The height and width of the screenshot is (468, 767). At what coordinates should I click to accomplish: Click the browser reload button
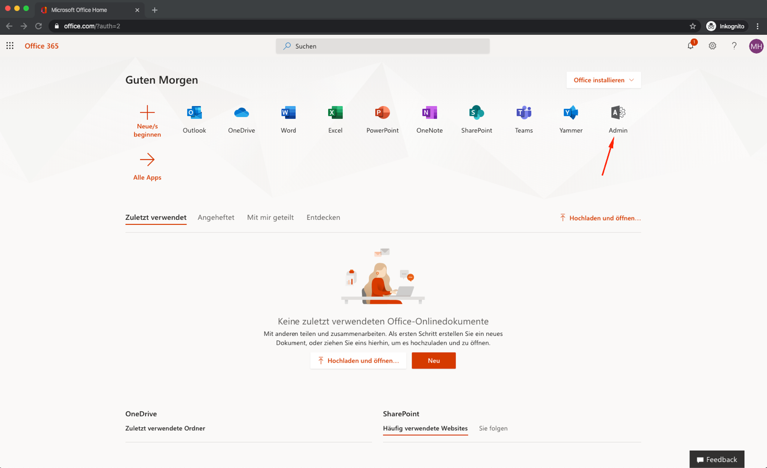pyautogui.click(x=38, y=26)
